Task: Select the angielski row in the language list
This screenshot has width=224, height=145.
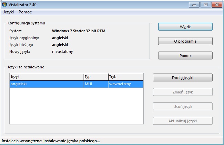Action: point(46,84)
